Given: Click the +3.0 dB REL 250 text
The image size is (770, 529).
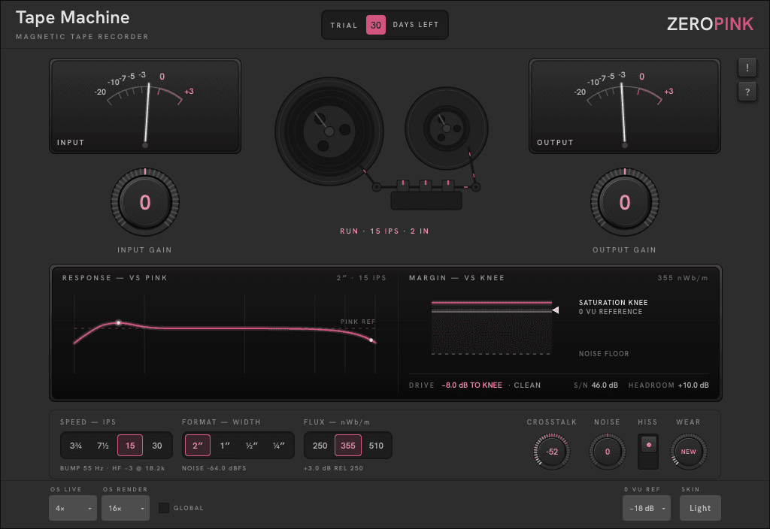Looking at the screenshot, I should [333, 468].
